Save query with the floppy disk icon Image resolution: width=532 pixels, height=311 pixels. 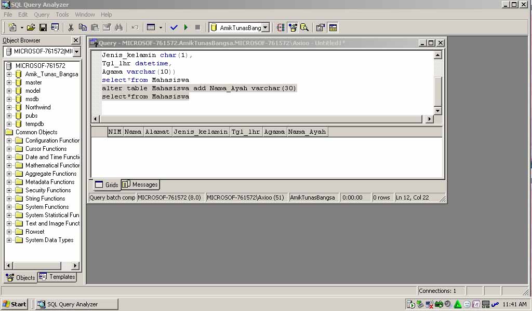pos(43,27)
